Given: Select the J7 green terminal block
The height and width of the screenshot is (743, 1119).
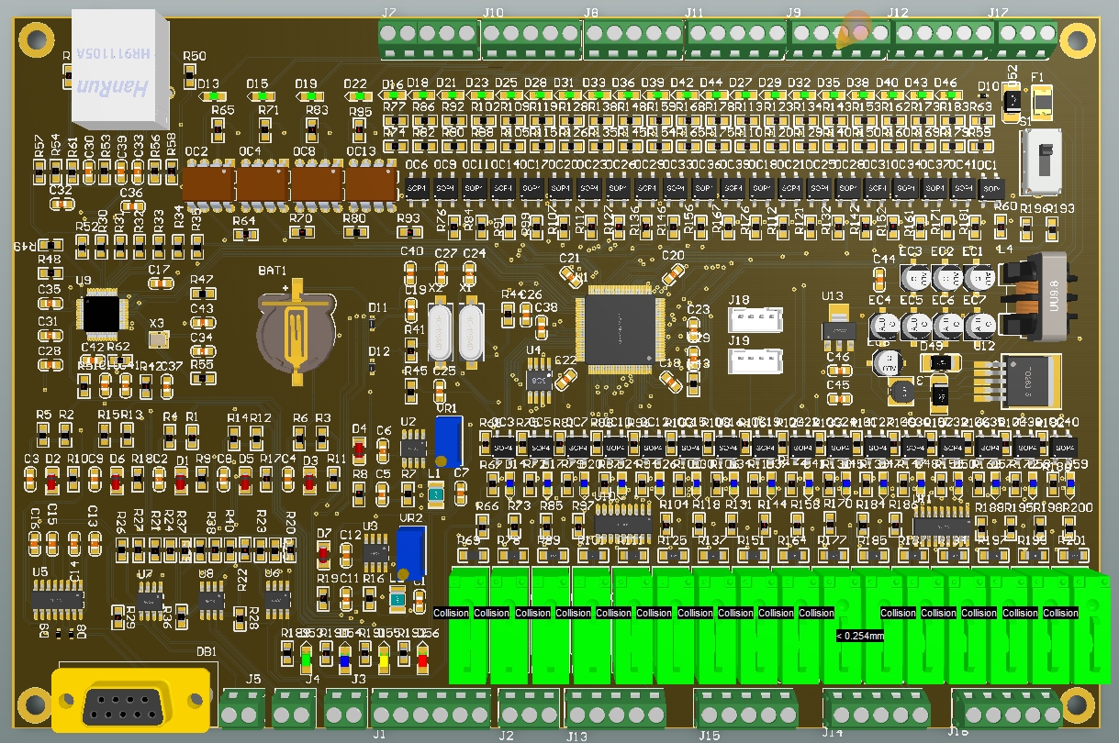Looking at the screenshot, I should [427, 37].
